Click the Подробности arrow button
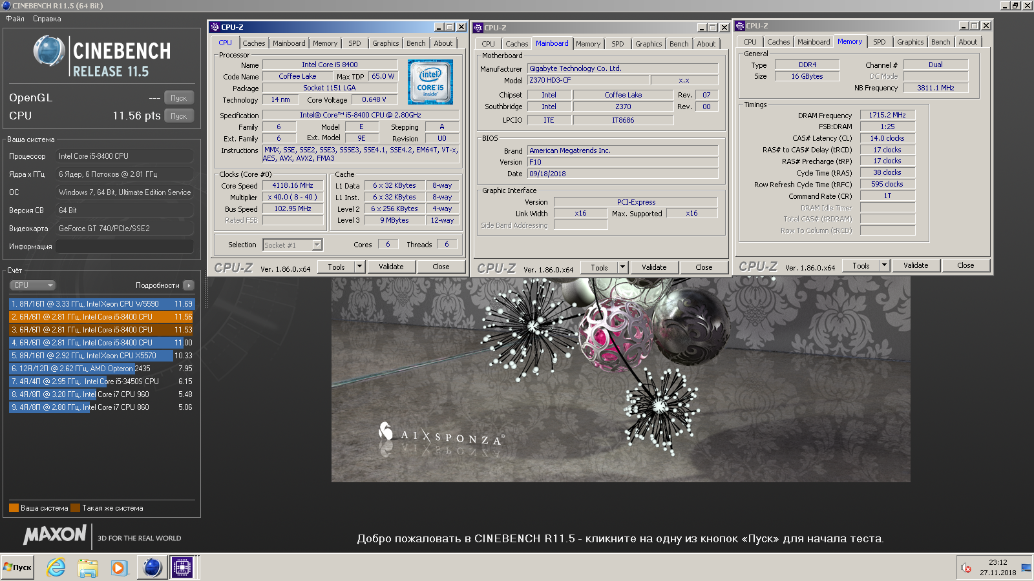 189,285
